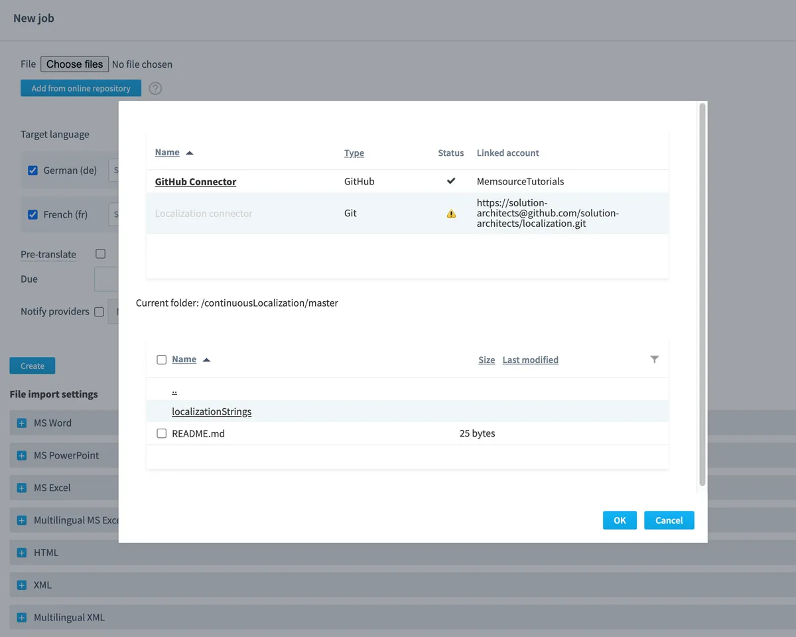Sort files by Size column

[487, 360]
